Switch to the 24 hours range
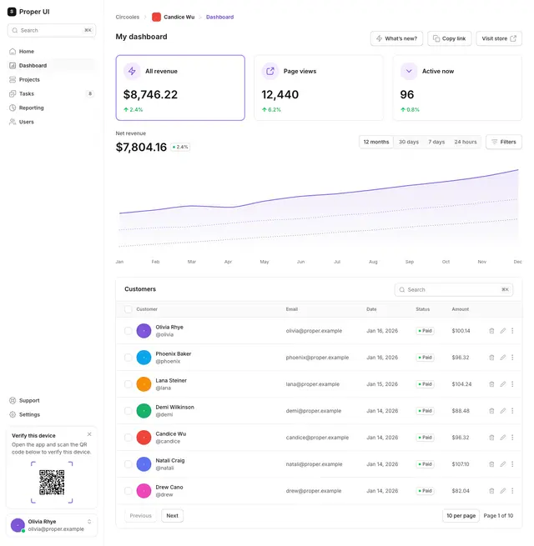534x546 pixels. pos(466,142)
